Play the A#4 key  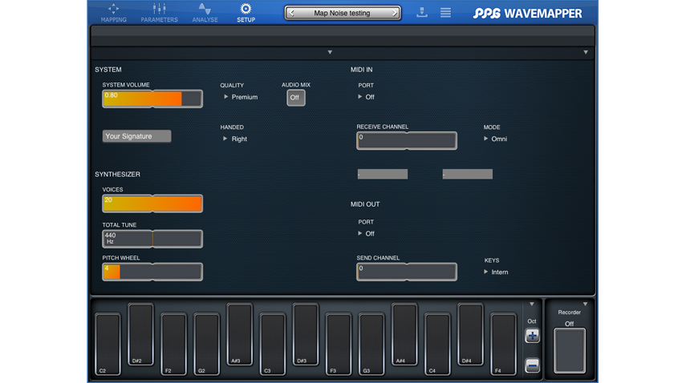coord(404,334)
